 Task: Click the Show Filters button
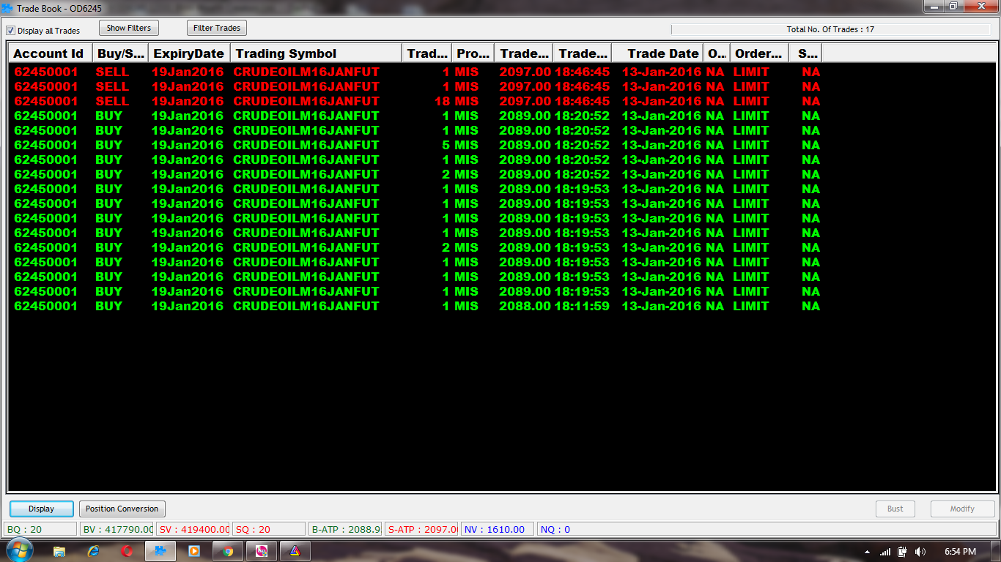[129, 28]
